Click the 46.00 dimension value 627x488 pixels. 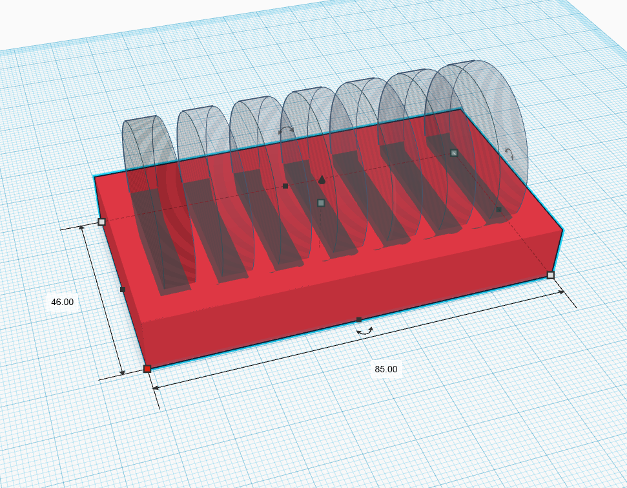[x=63, y=302]
